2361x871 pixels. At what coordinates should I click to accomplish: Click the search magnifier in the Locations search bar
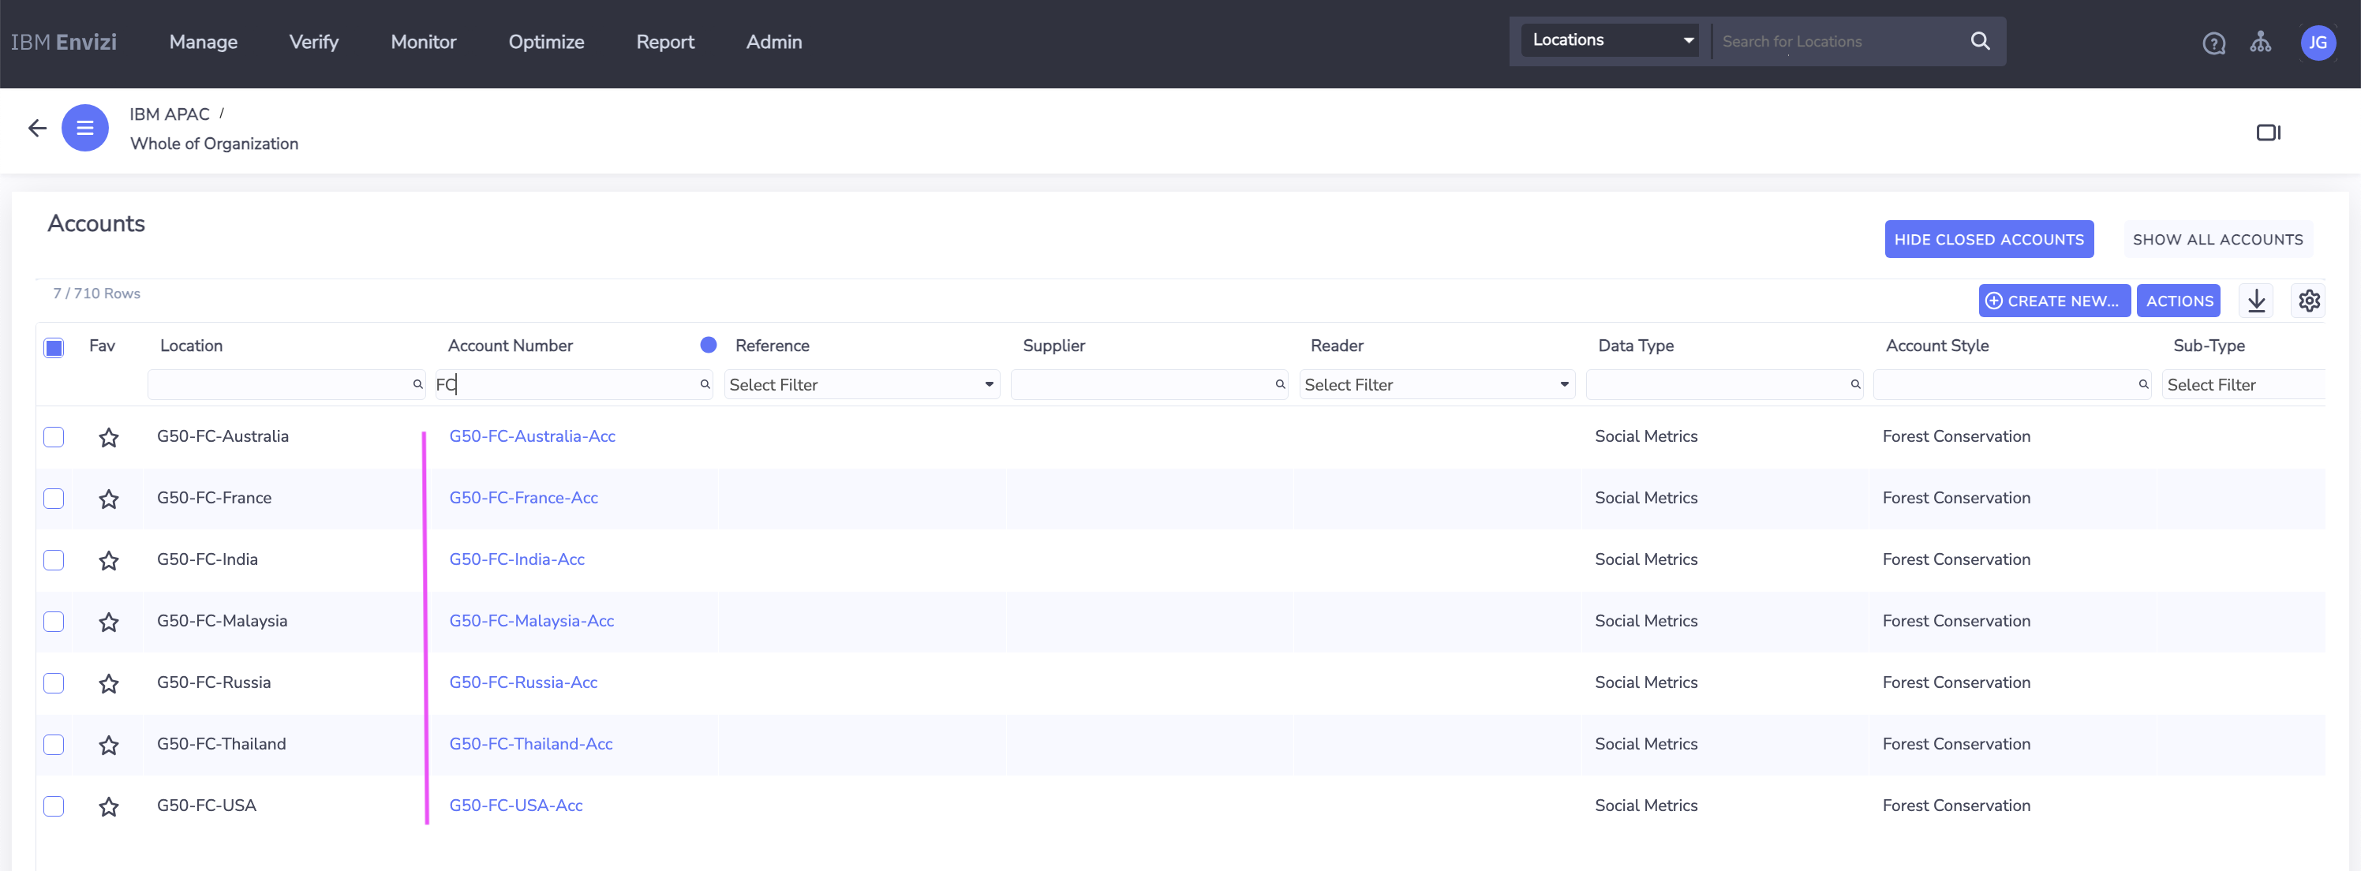(1980, 41)
